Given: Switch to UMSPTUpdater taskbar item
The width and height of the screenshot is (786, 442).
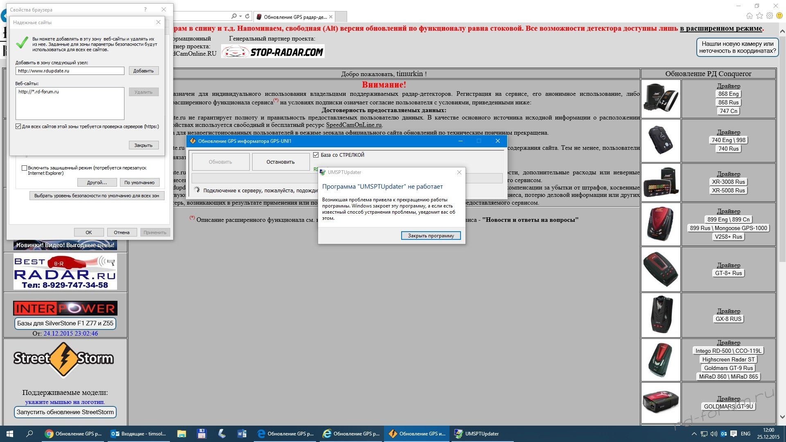Looking at the screenshot, I should pyautogui.click(x=482, y=434).
